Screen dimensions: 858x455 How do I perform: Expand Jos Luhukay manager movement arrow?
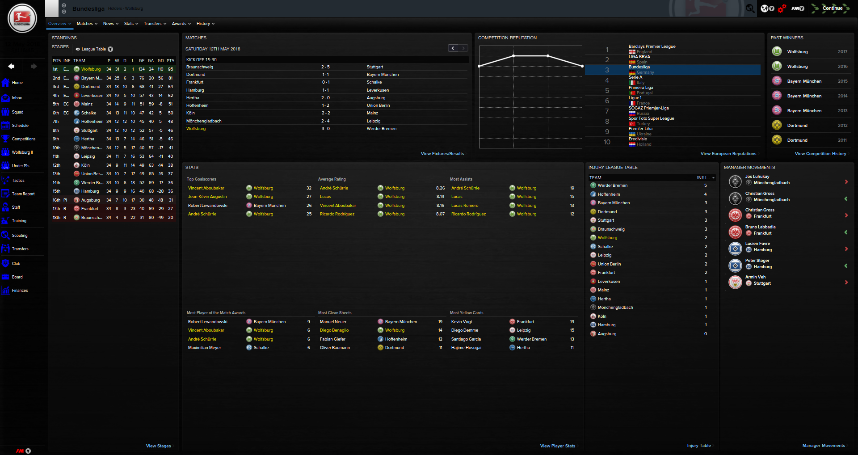[846, 182]
